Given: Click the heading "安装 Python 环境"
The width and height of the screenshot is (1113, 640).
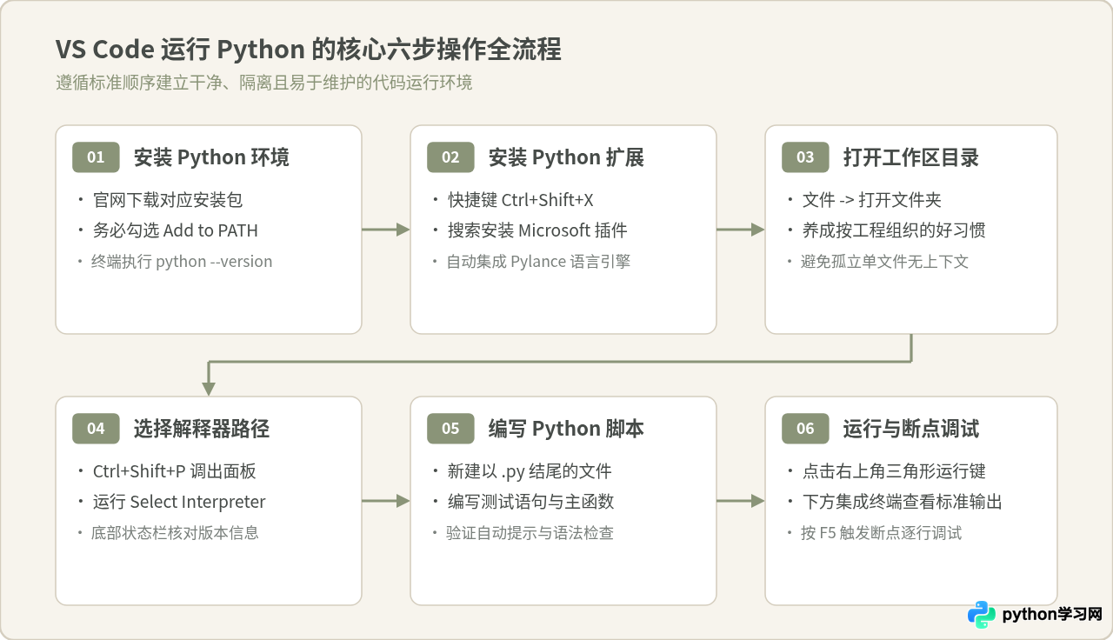Looking at the screenshot, I should coord(211,157).
